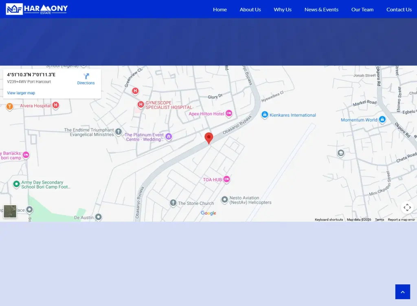Image resolution: width=417 pixels, height=306 pixels.
Task: Open Google Maps Terms link
Action: pos(379,219)
